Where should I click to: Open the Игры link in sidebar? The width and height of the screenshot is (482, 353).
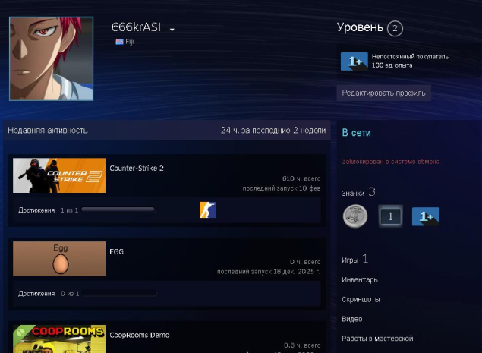tap(350, 260)
